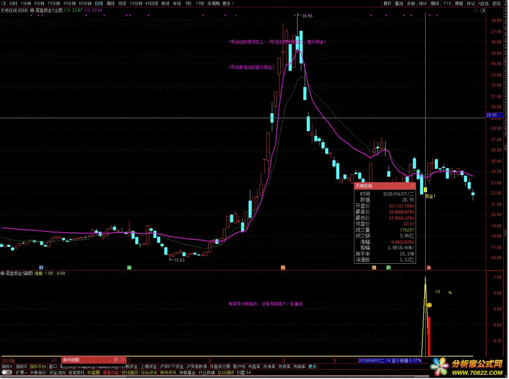Screen dimensions: 509x379
Task: Expand the 扩展 menu in bottom bar
Action: pos(21,373)
